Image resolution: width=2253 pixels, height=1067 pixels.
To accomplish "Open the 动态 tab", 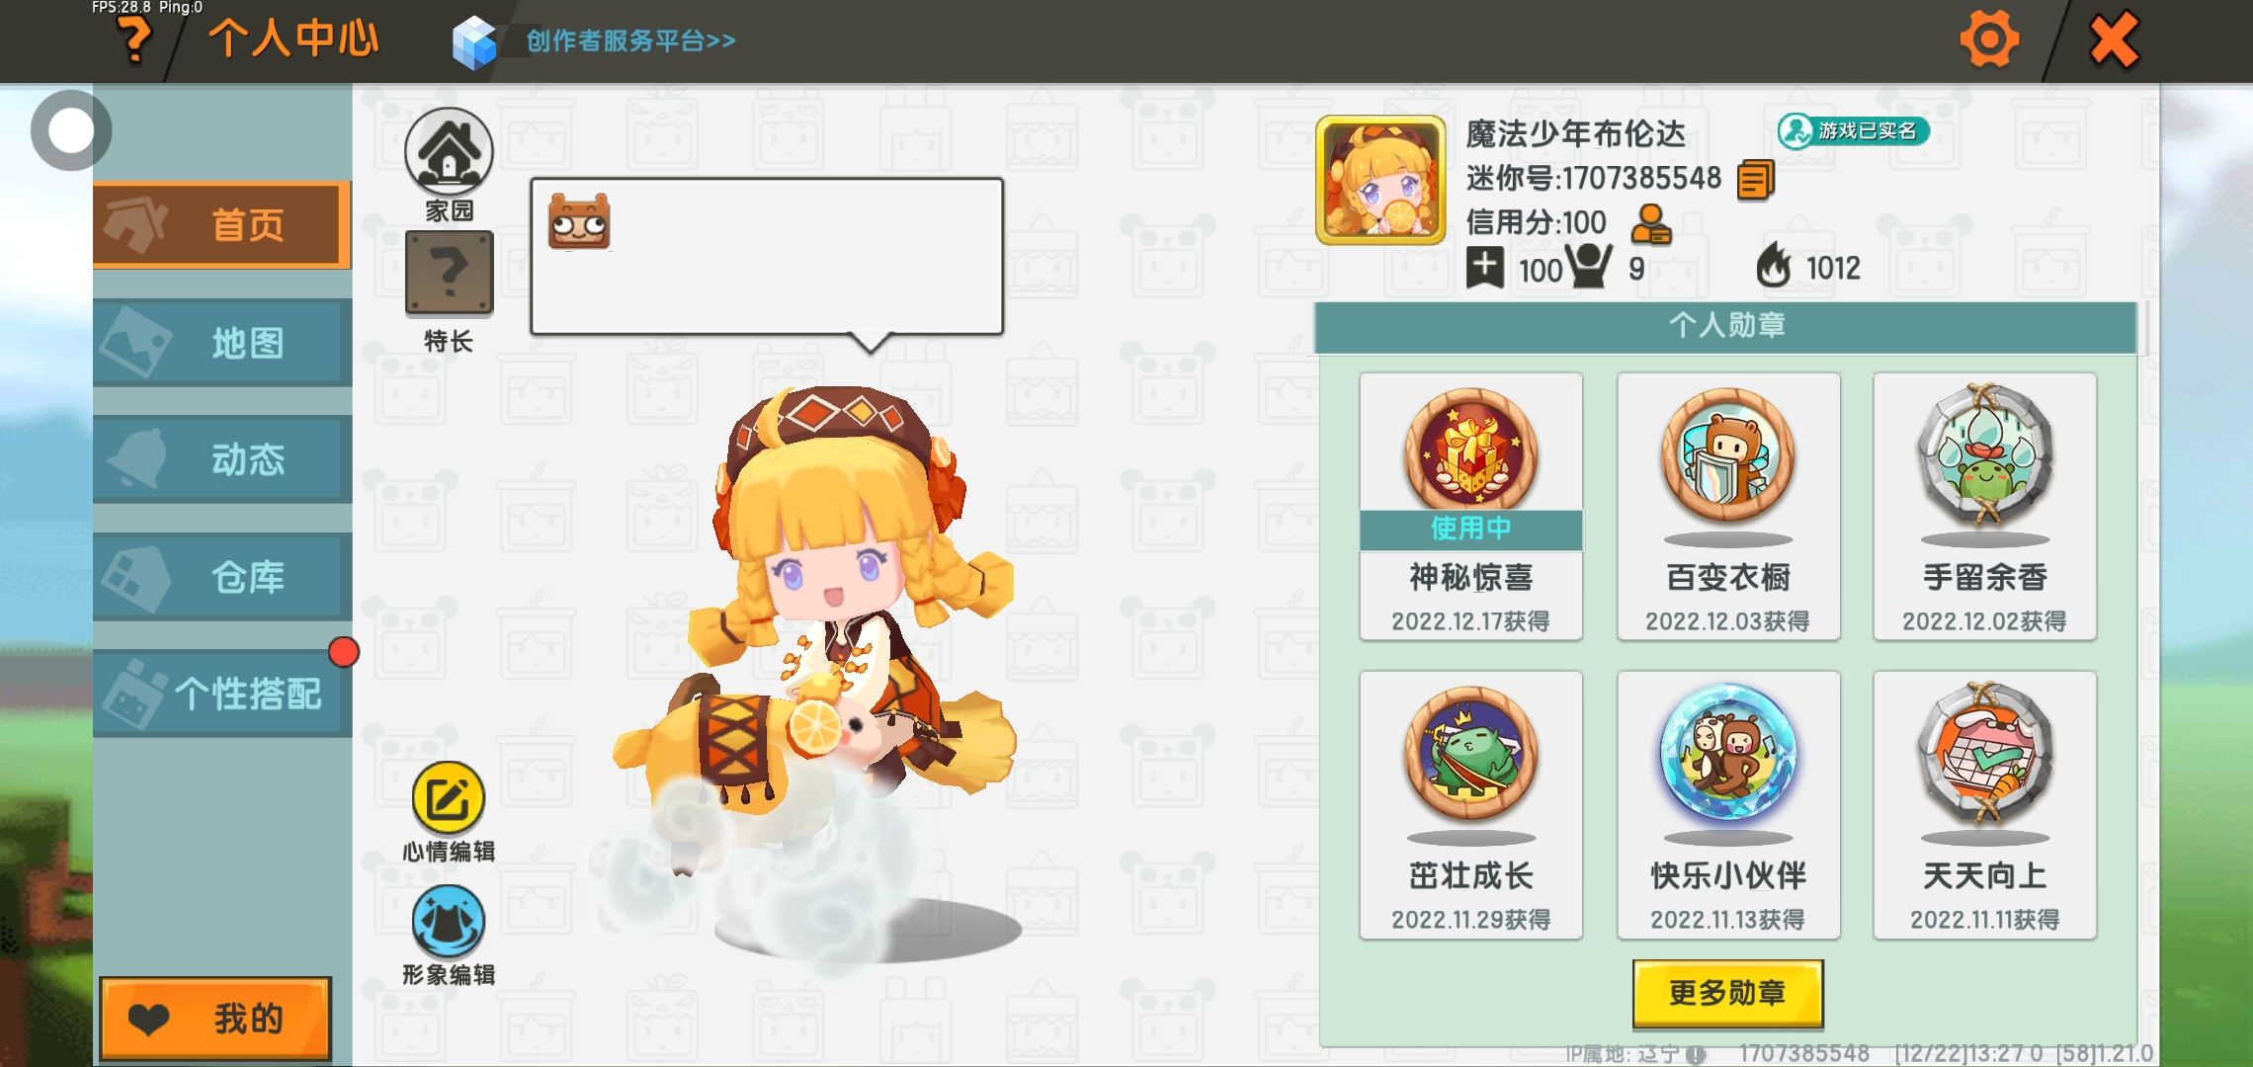I will pyautogui.click(x=221, y=459).
